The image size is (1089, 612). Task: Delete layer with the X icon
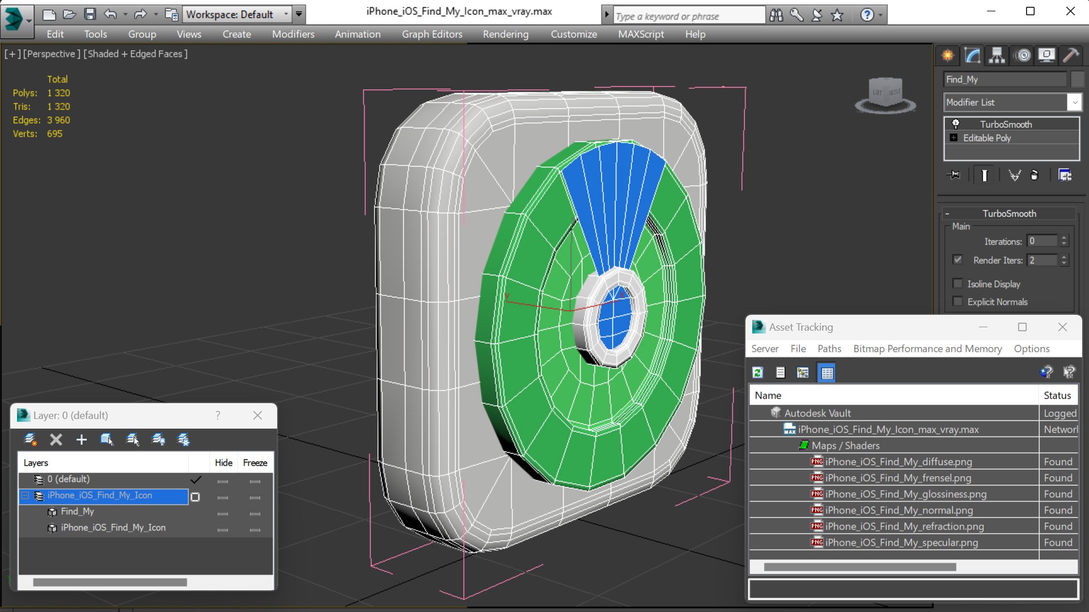56,439
